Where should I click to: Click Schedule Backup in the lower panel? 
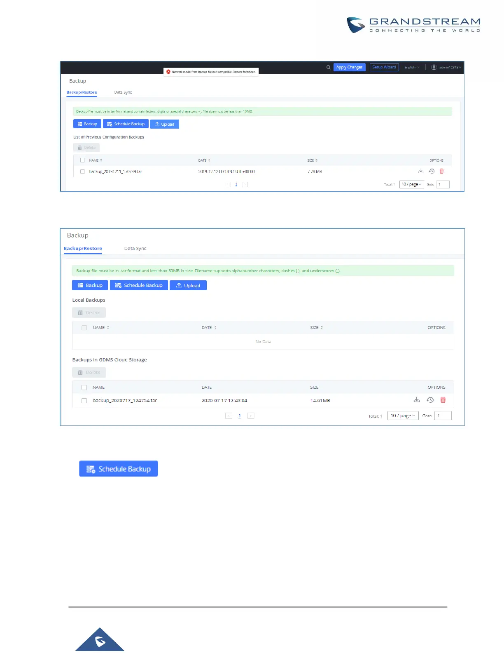pyautogui.click(x=139, y=285)
